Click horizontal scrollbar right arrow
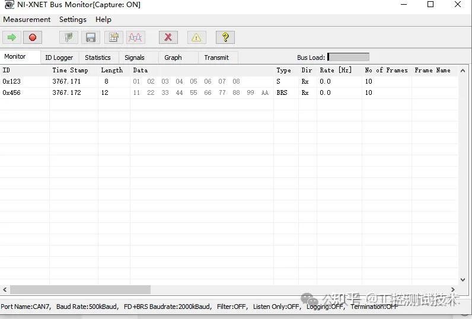Image resolution: width=472 pixels, height=319 pixels. click(x=453, y=289)
